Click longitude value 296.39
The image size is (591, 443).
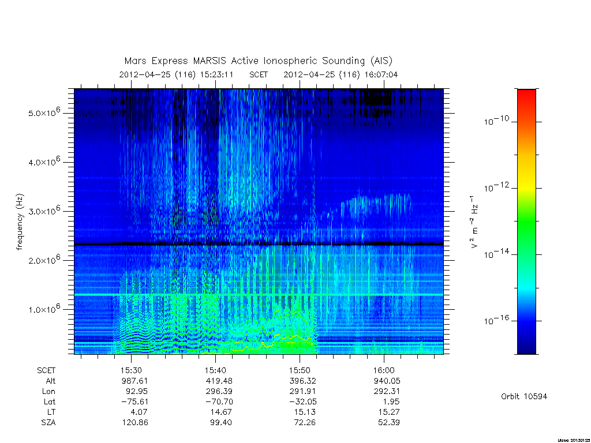219,392
